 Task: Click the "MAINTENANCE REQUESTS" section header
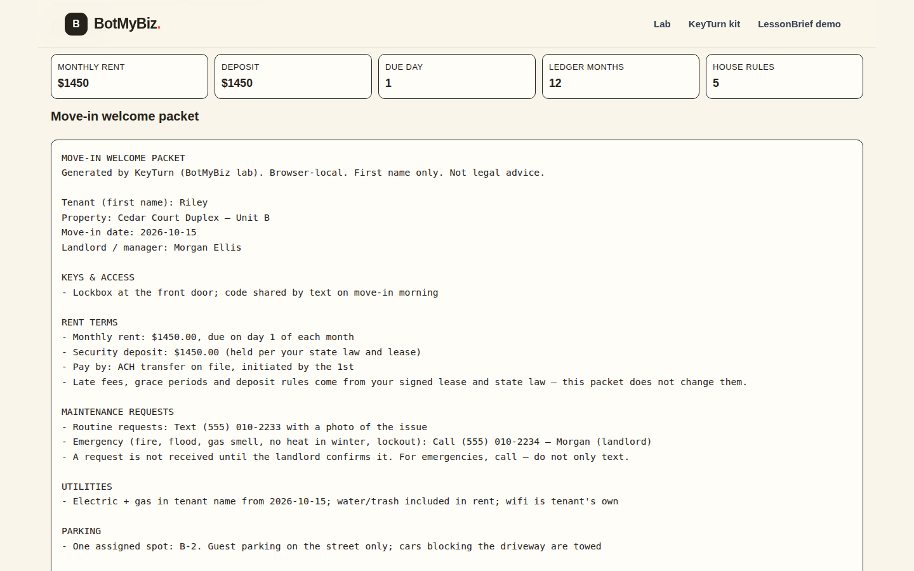click(x=117, y=412)
